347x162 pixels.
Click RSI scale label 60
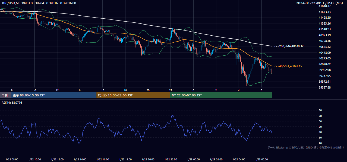[320, 121]
